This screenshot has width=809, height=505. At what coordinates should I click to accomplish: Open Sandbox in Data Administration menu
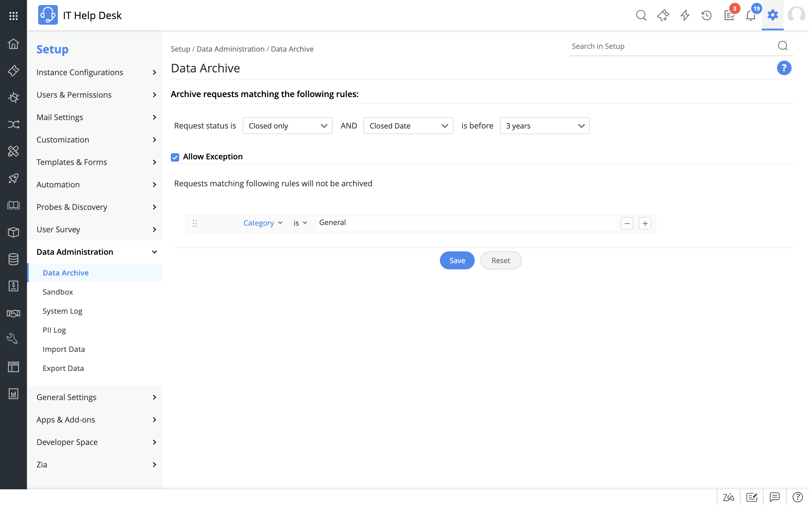point(58,292)
